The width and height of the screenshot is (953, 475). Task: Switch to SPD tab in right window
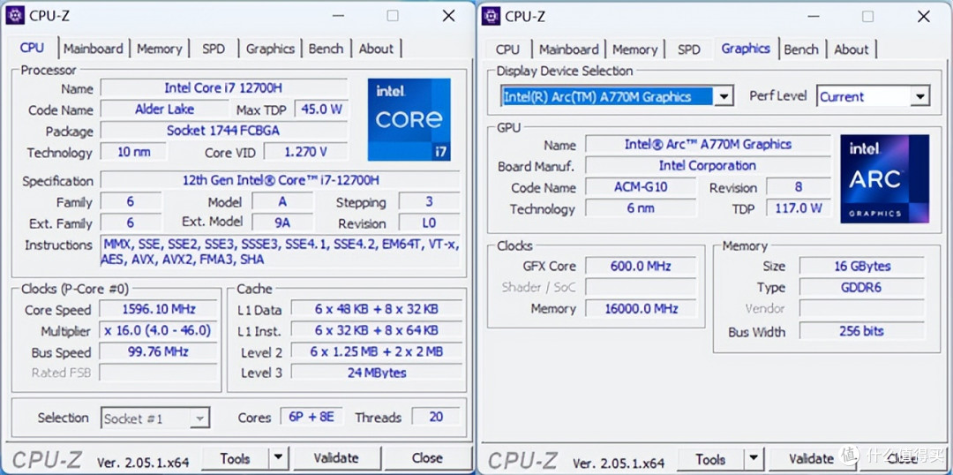(x=688, y=49)
